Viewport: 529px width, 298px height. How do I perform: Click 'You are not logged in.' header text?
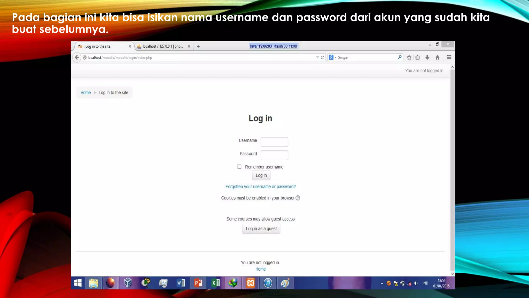pos(425,71)
